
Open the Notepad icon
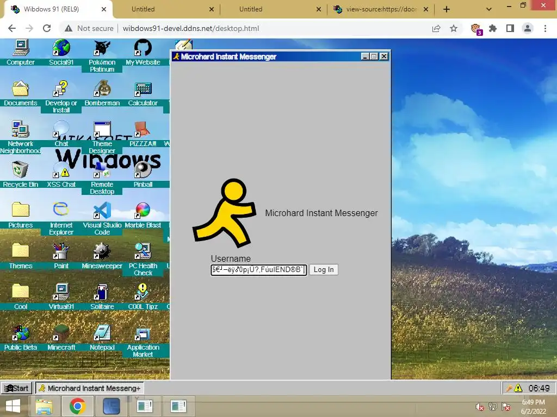coord(102,333)
